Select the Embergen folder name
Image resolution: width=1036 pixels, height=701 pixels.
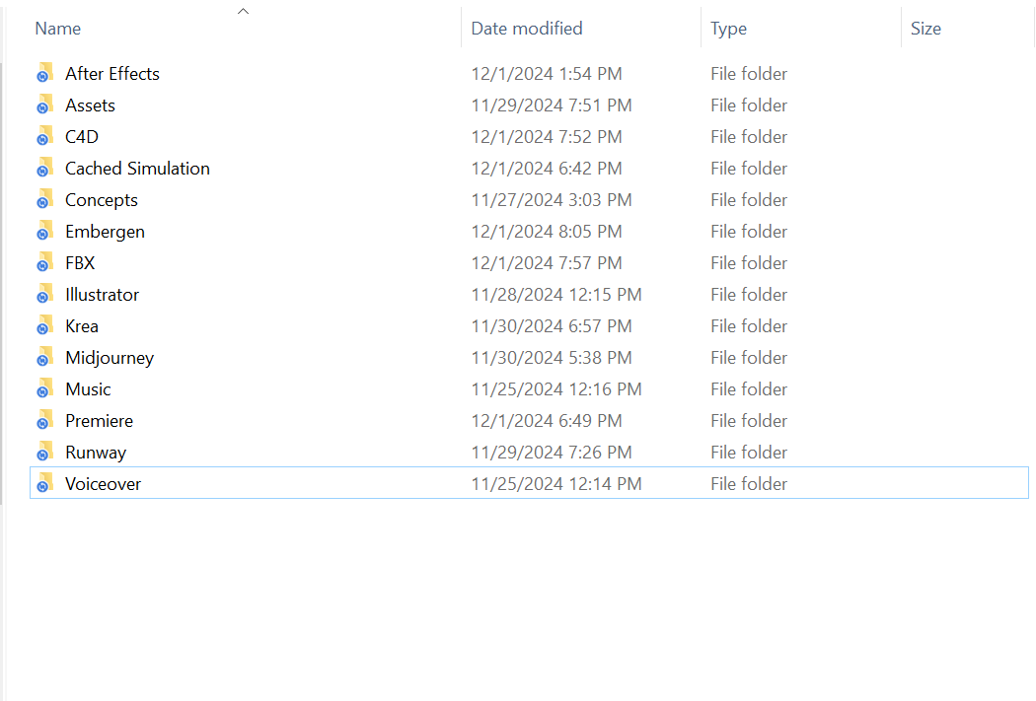[105, 232]
